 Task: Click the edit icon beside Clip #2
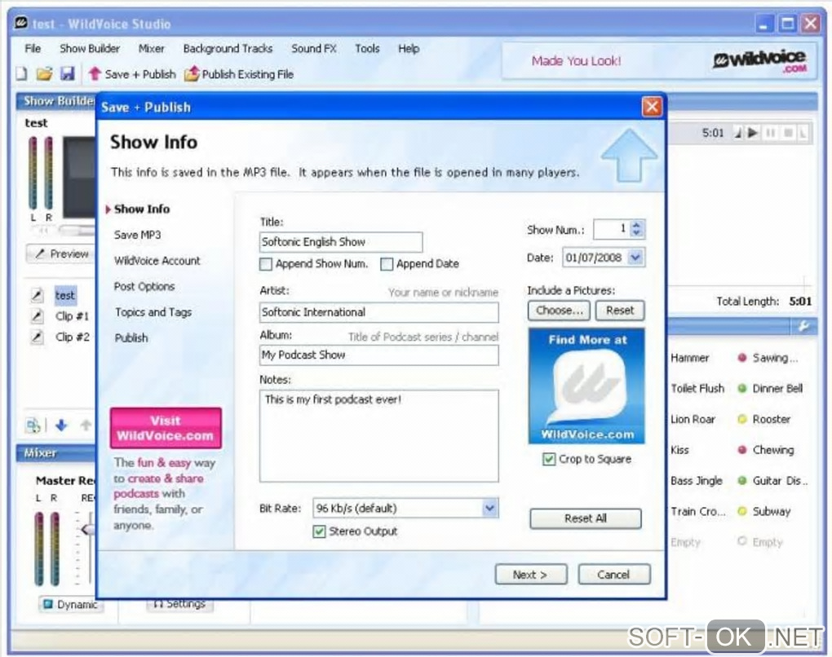37,337
